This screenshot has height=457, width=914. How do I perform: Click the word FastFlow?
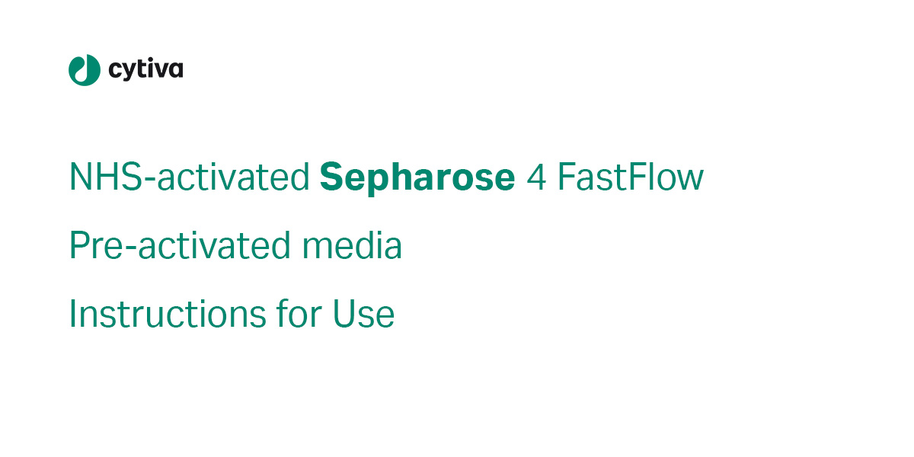tap(631, 177)
